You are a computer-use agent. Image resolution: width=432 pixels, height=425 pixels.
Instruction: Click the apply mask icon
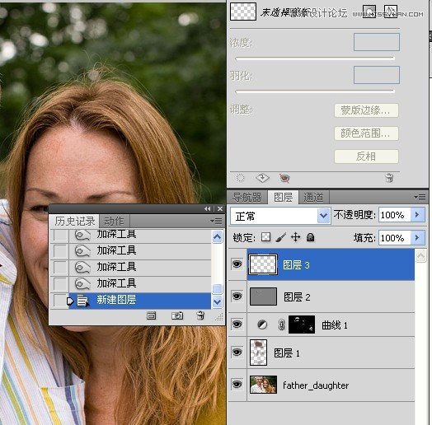tap(262, 178)
